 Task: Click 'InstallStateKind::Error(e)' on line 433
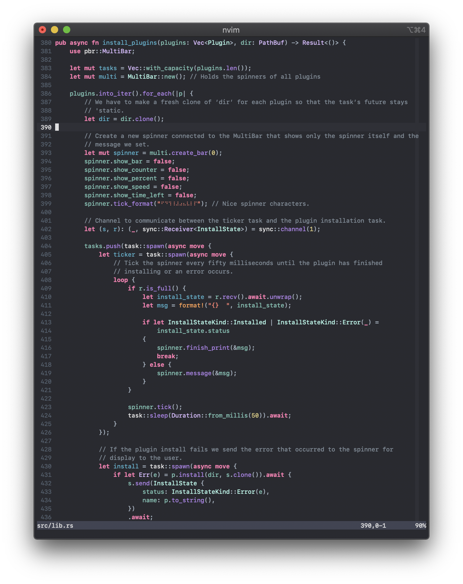219,492
